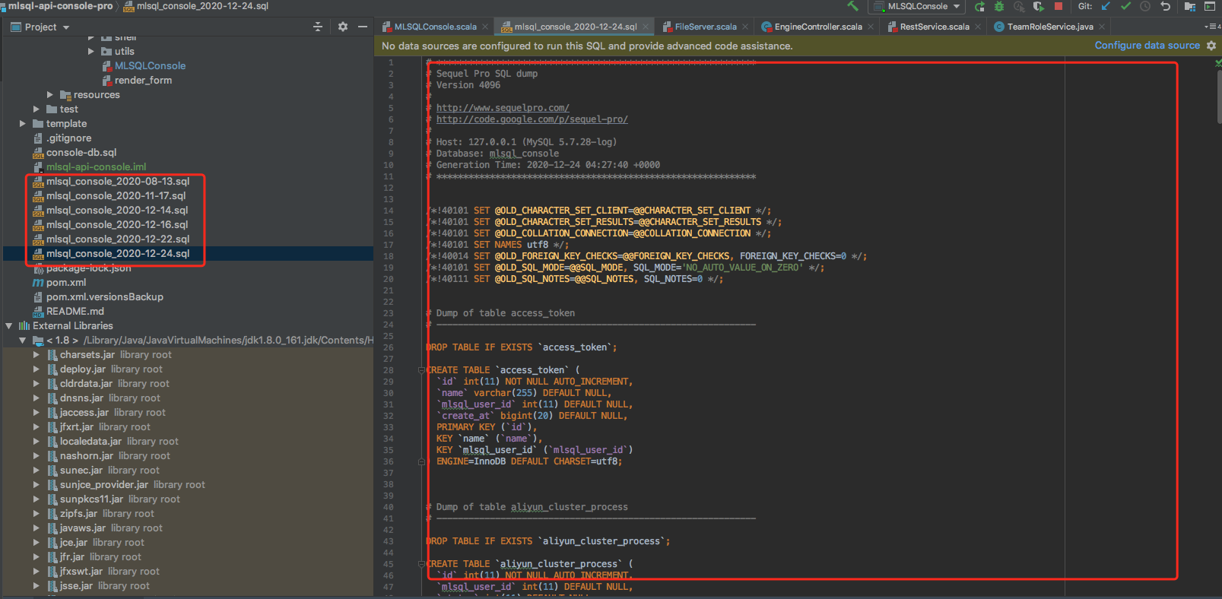Start debugging with the green bug icon
This screenshot has height=599, width=1222.
point(999,6)
